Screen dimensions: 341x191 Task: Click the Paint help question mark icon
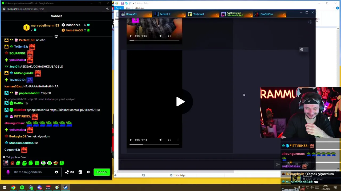(x=338, y=8)
